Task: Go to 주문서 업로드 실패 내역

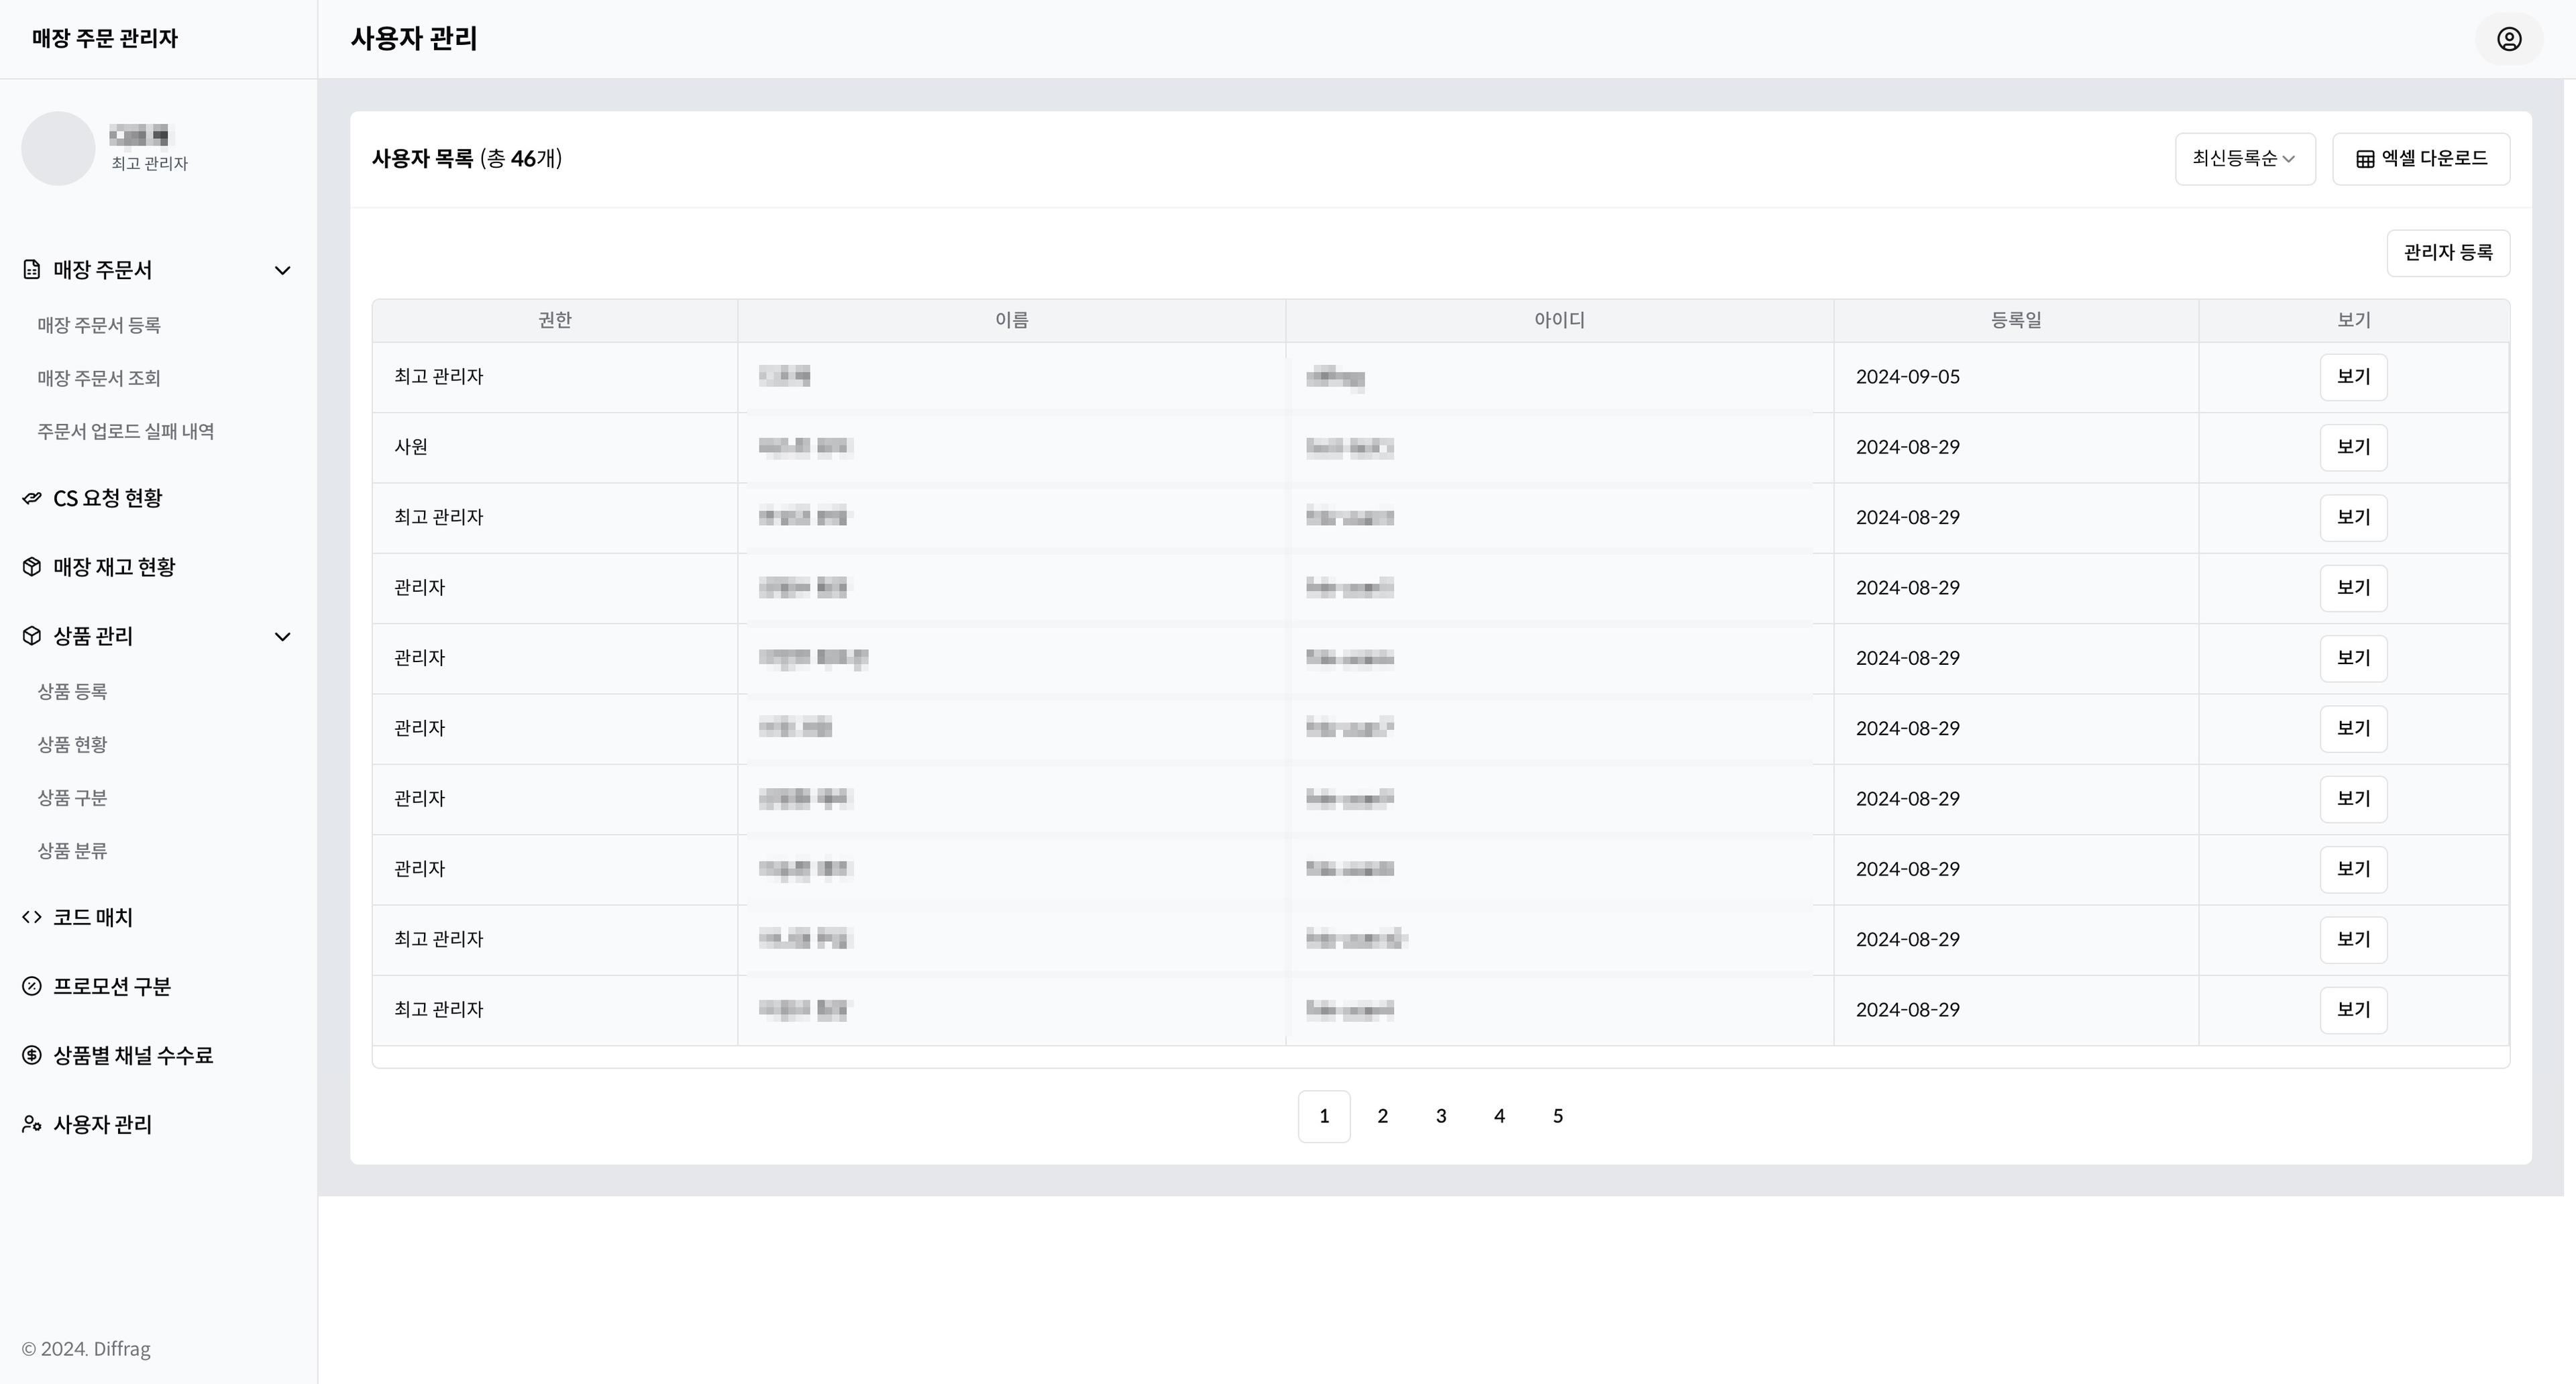Action: click(x=126, y=431)
